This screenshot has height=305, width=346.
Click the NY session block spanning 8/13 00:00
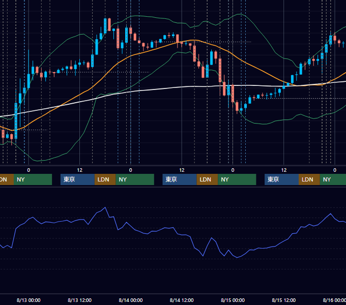[x=33, y=179]
